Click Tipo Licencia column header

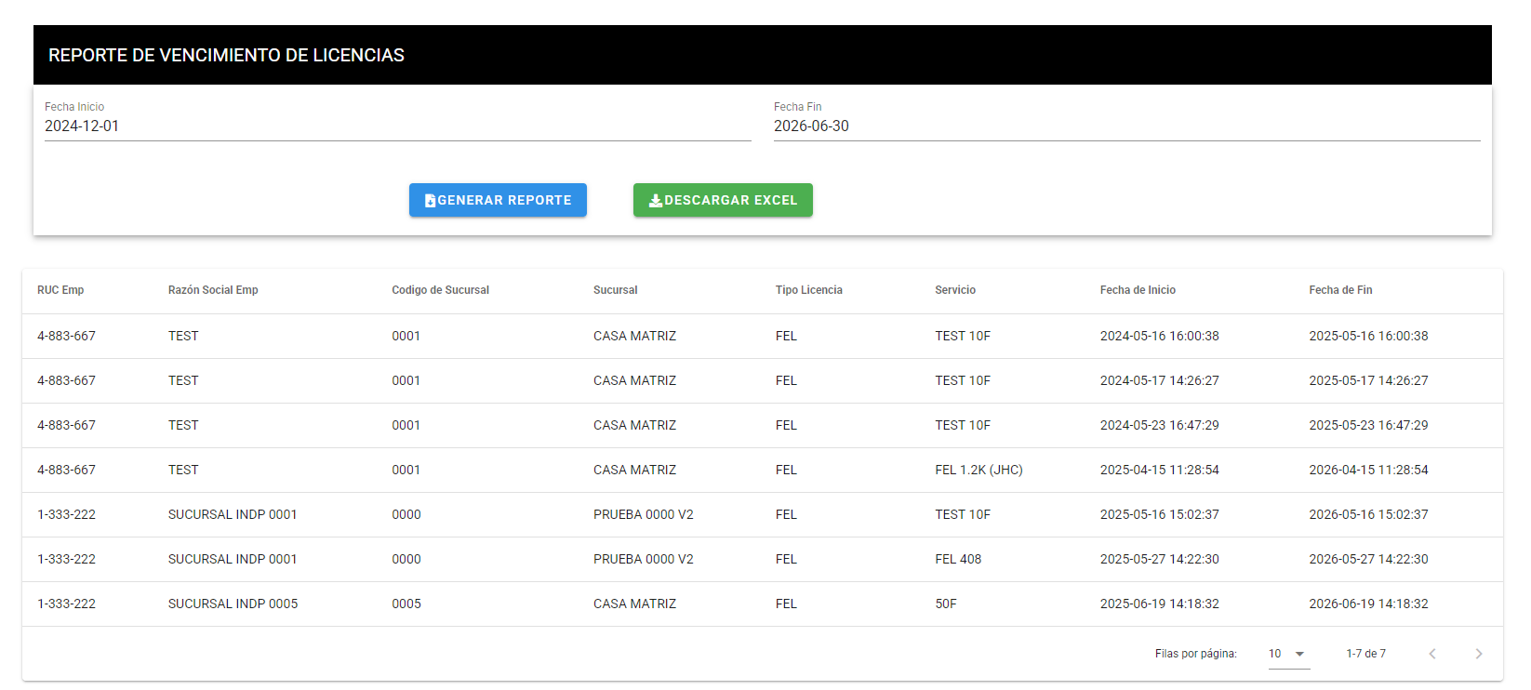click(808, 290)
